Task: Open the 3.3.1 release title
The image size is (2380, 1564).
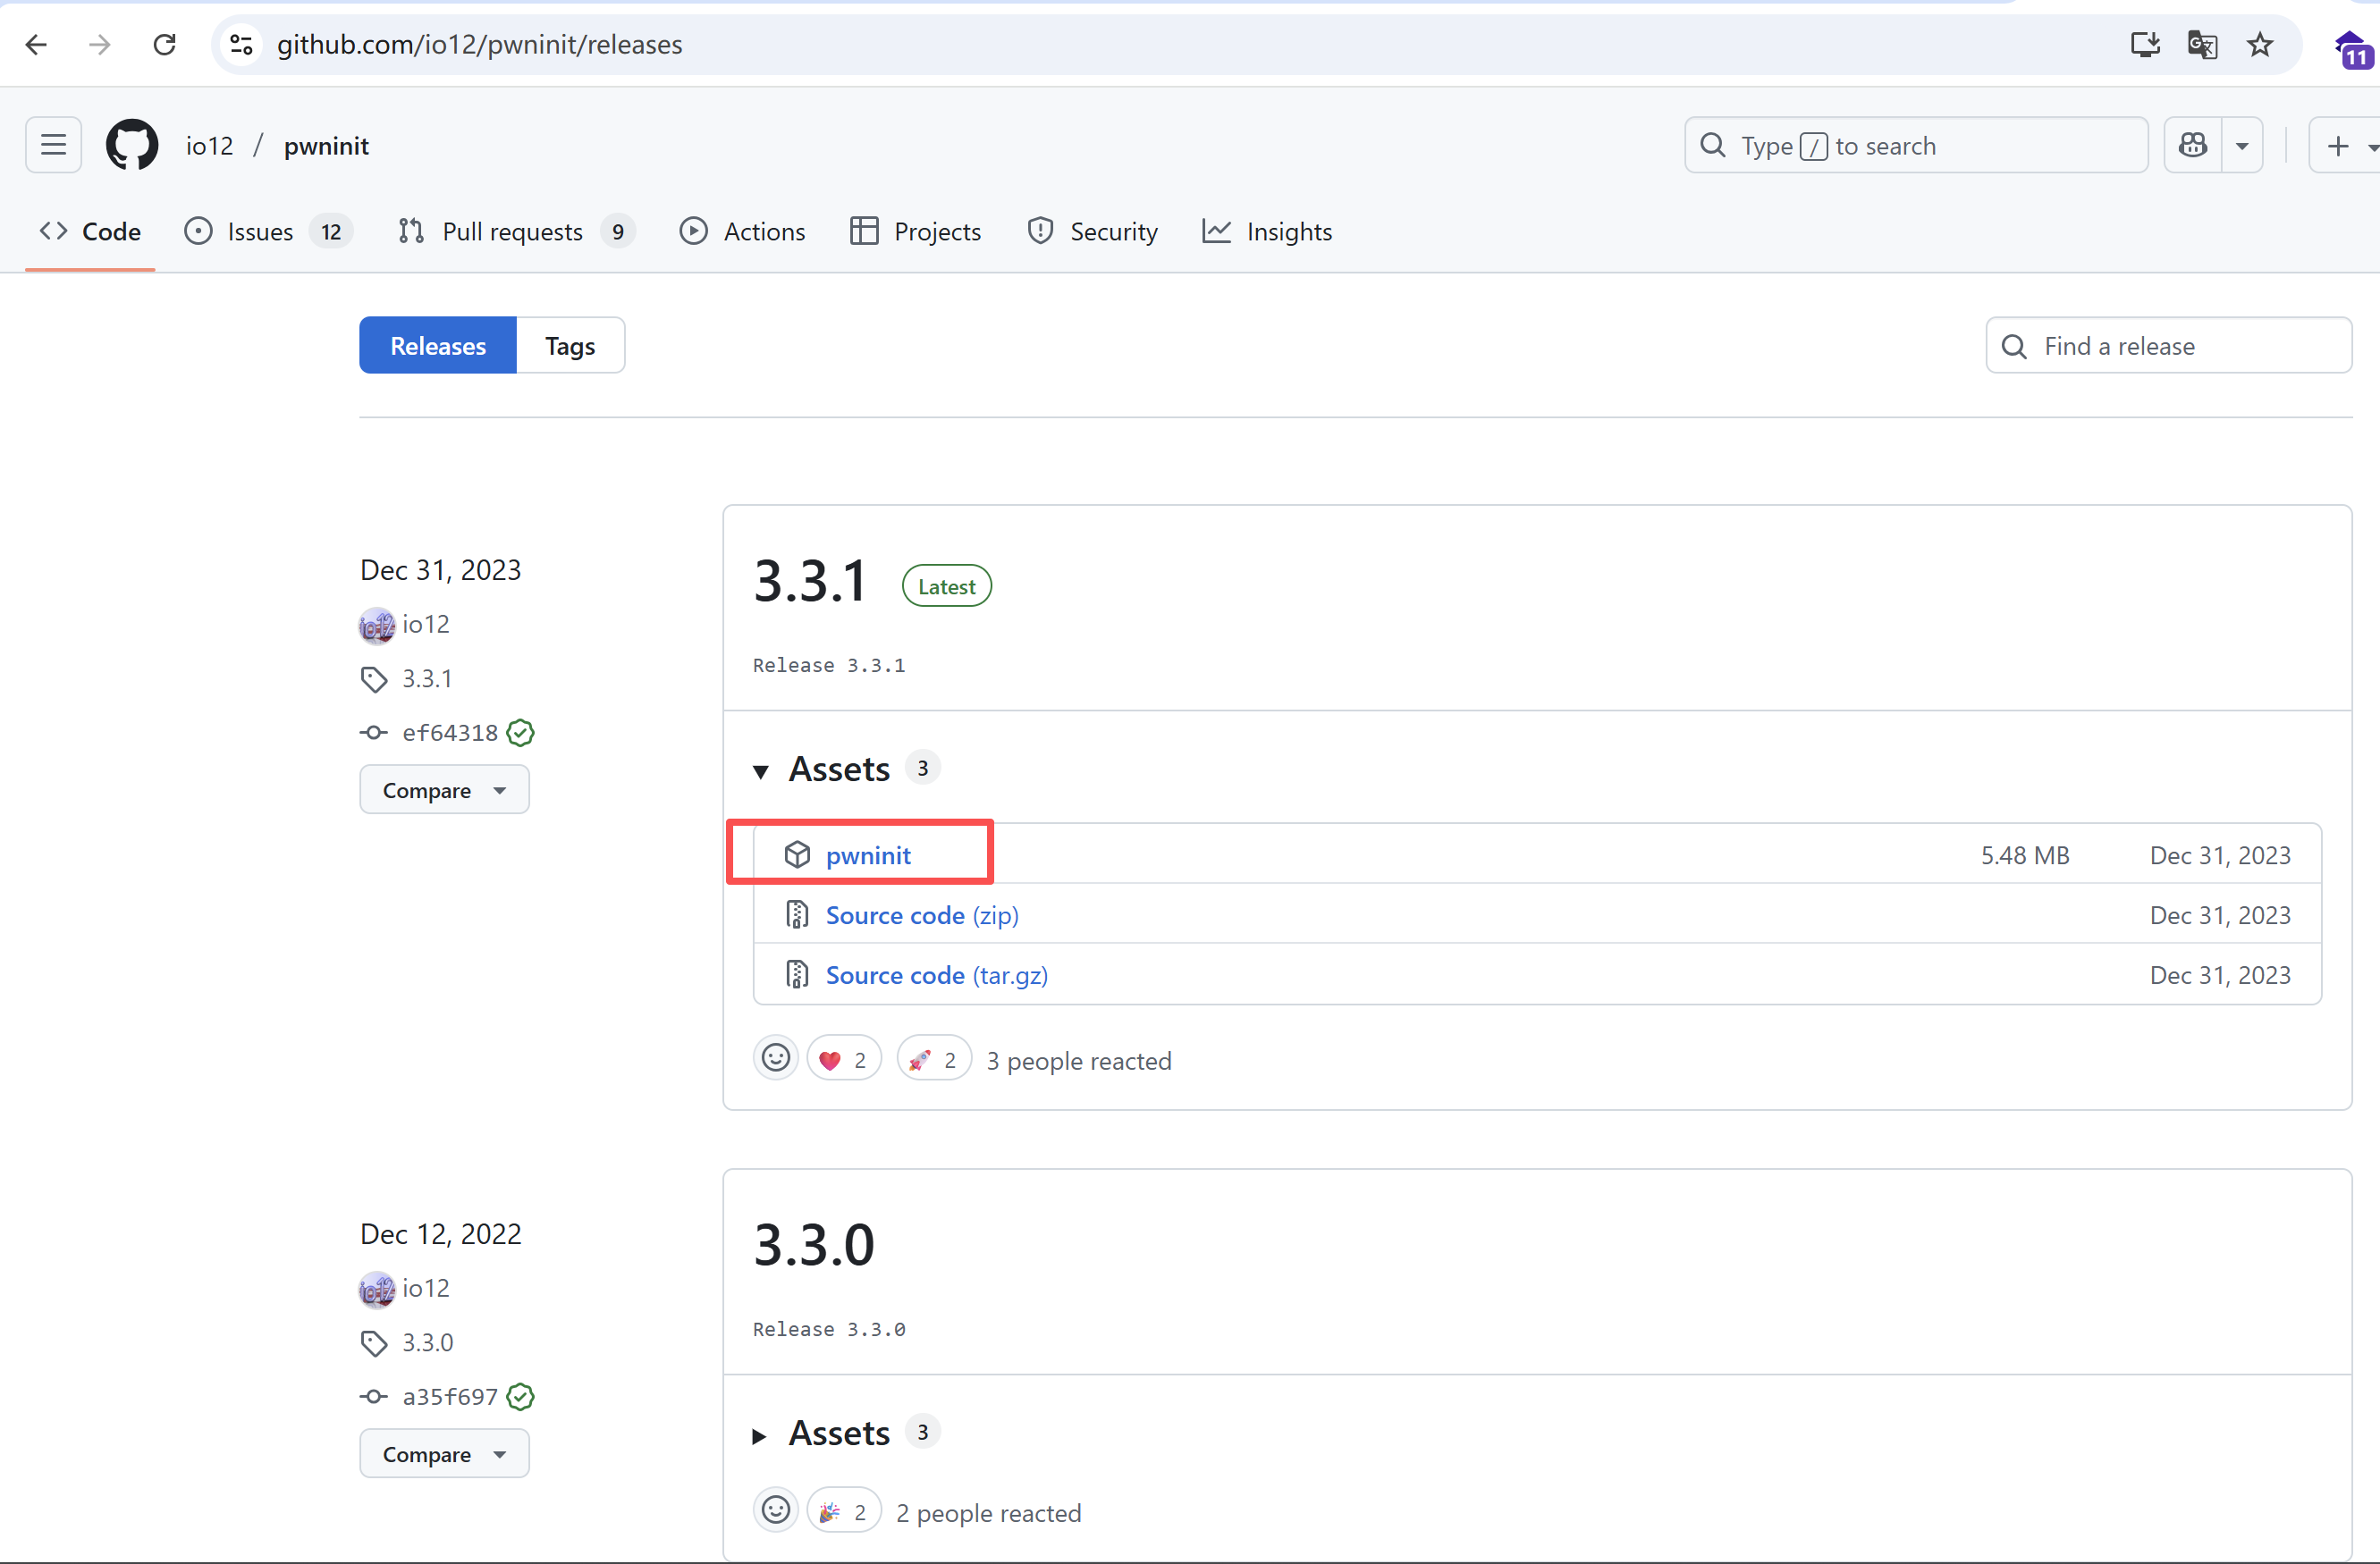Action: (x=810, y=582)
